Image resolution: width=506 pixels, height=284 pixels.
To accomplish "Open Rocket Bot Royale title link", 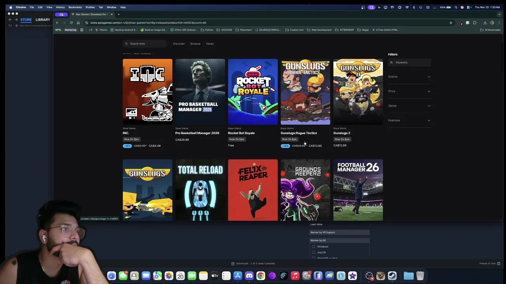I will [241, 133].
